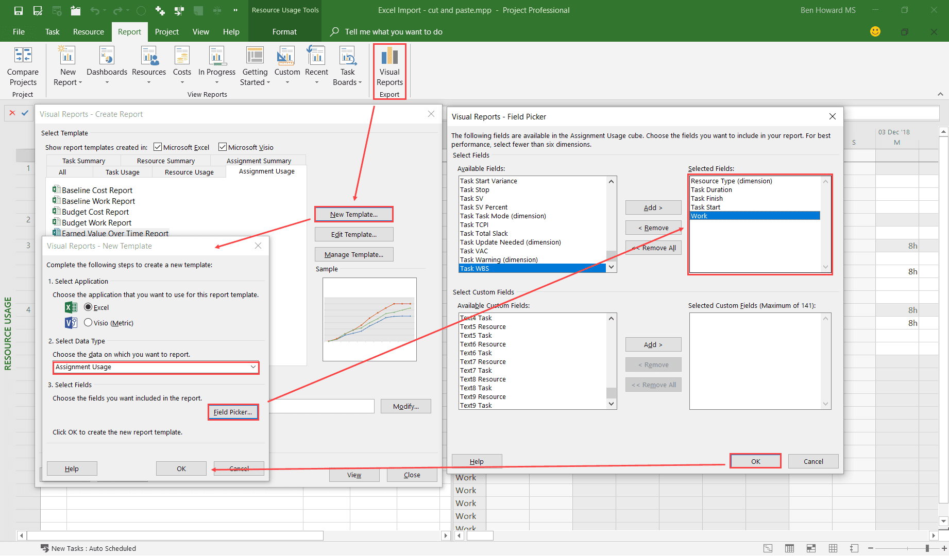Select the Resource Summary template tab
949x556 pixels.
click(x=166, y=161)
